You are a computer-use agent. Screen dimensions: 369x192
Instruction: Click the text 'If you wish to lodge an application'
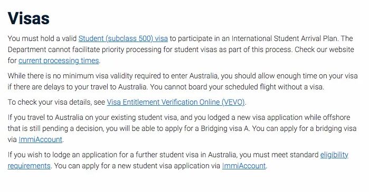pos(67,155)
